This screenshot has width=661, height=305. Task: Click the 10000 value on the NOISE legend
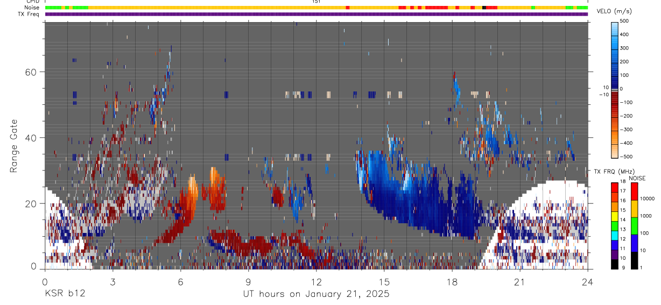(648, 198)
